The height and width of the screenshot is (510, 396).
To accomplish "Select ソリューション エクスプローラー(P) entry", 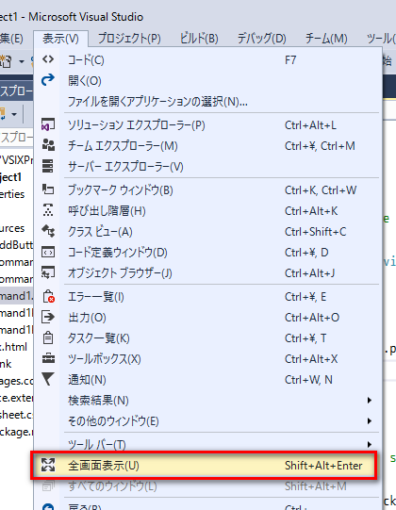I will [x=208, y=124].
